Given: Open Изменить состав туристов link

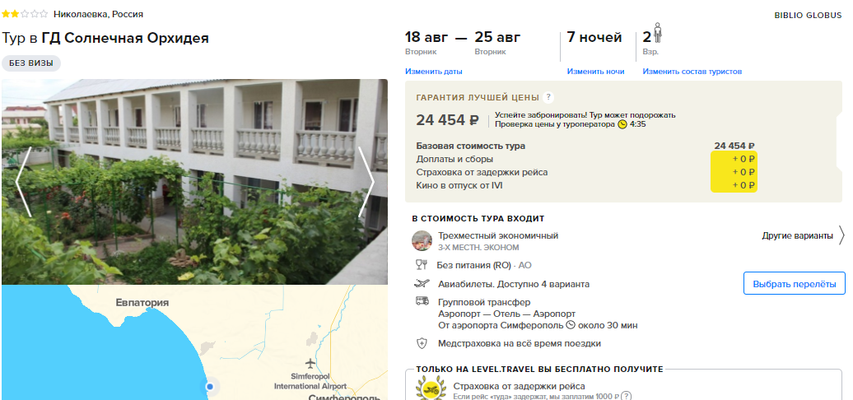Looking at the screenshot, I should point(692,72).
